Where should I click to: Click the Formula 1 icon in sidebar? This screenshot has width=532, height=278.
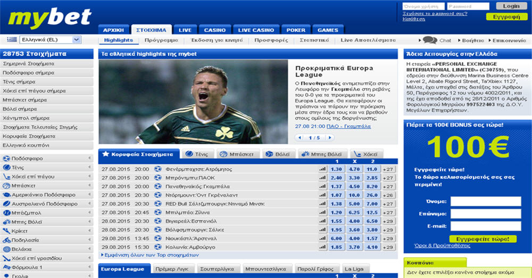6,267
